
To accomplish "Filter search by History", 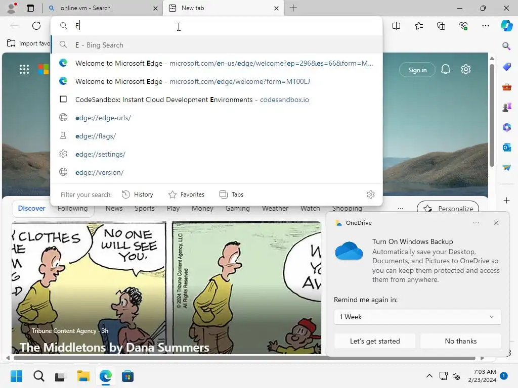I will pyautogui.click(x=138, y=195).
